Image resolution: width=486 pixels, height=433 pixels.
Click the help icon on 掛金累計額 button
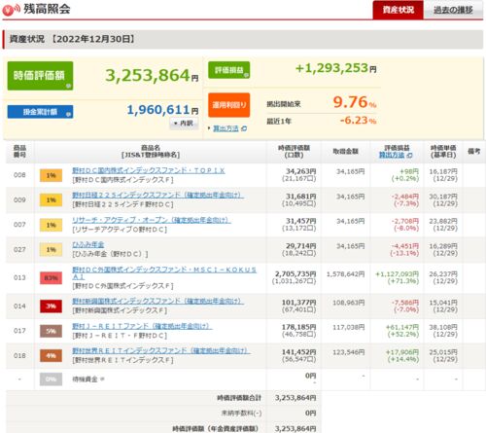coord(68,114)
